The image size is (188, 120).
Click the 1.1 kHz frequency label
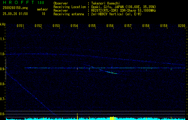coord(2,39)
